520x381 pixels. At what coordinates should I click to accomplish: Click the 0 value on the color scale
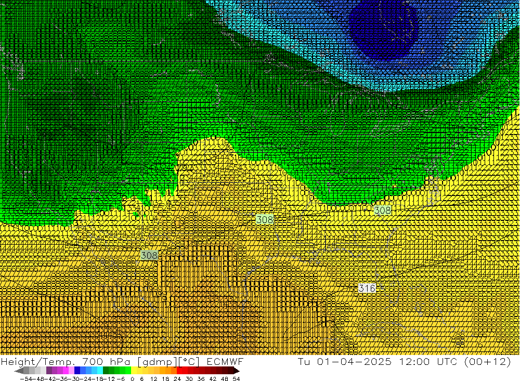pos(133,379)
